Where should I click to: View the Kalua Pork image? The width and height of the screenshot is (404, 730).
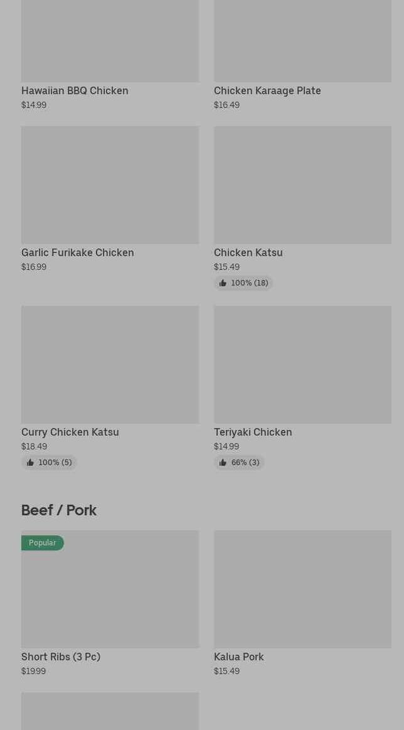pos(302,589)
